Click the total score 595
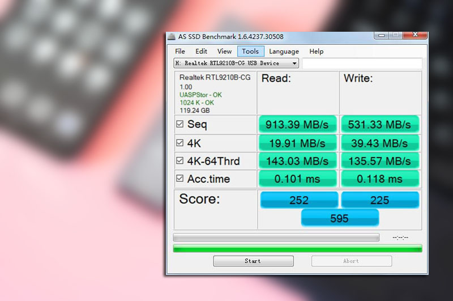 (x=340, y=218)
